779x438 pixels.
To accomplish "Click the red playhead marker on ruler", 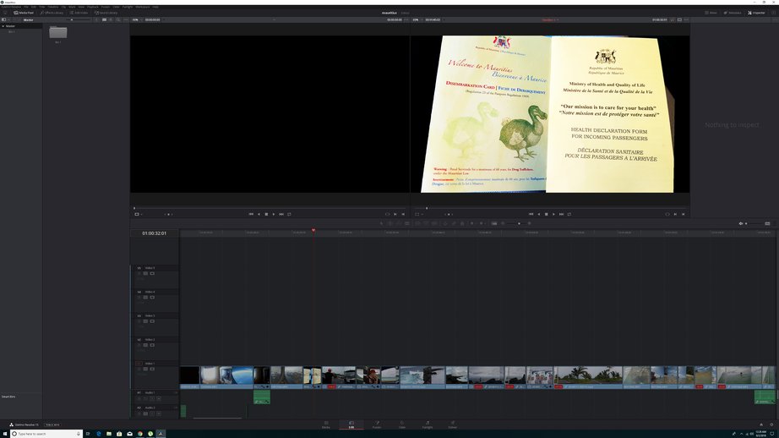I will [x=313, y=230].
